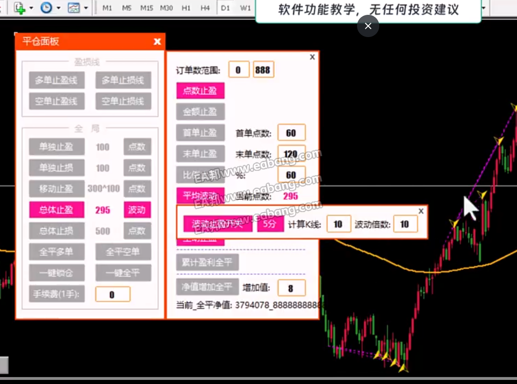Switch to the H4 timeframe
This screenshot has height=384, width=517.
[205, 8]
